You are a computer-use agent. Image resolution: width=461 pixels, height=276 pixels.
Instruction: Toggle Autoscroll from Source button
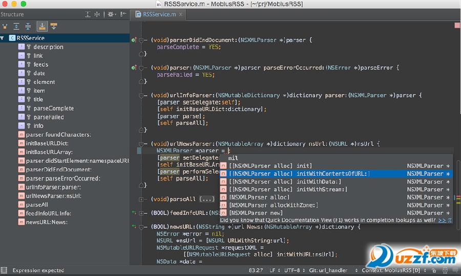point(54,26)
